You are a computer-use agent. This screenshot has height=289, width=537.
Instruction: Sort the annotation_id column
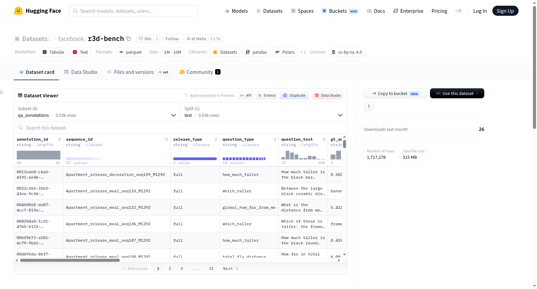tap(59, 139)
